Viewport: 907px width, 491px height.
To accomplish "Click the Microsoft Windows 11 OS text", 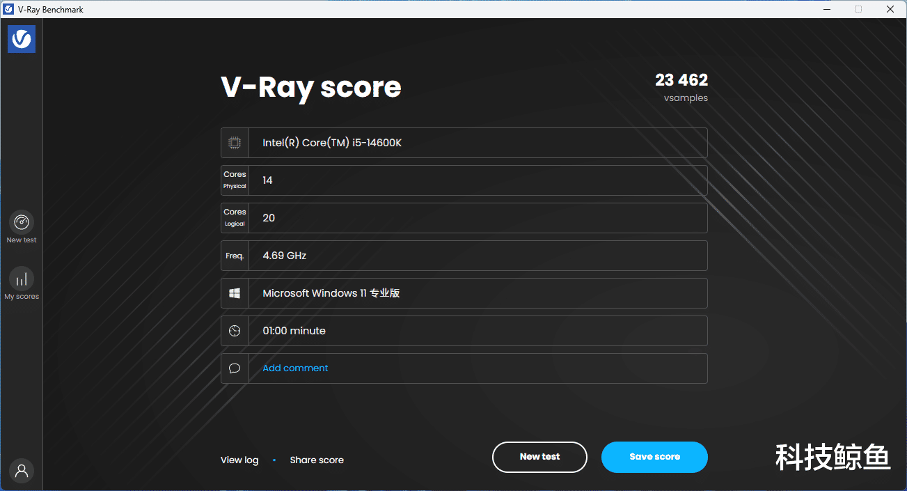I will point(331,293).
